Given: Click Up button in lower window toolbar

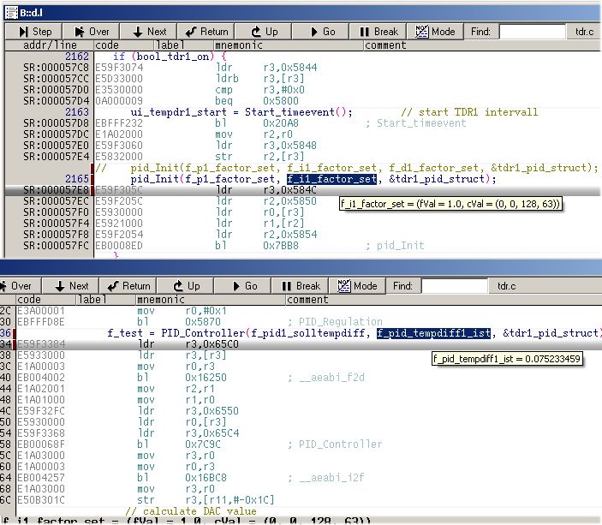Looking at the screenshot, I should (185, 286).
